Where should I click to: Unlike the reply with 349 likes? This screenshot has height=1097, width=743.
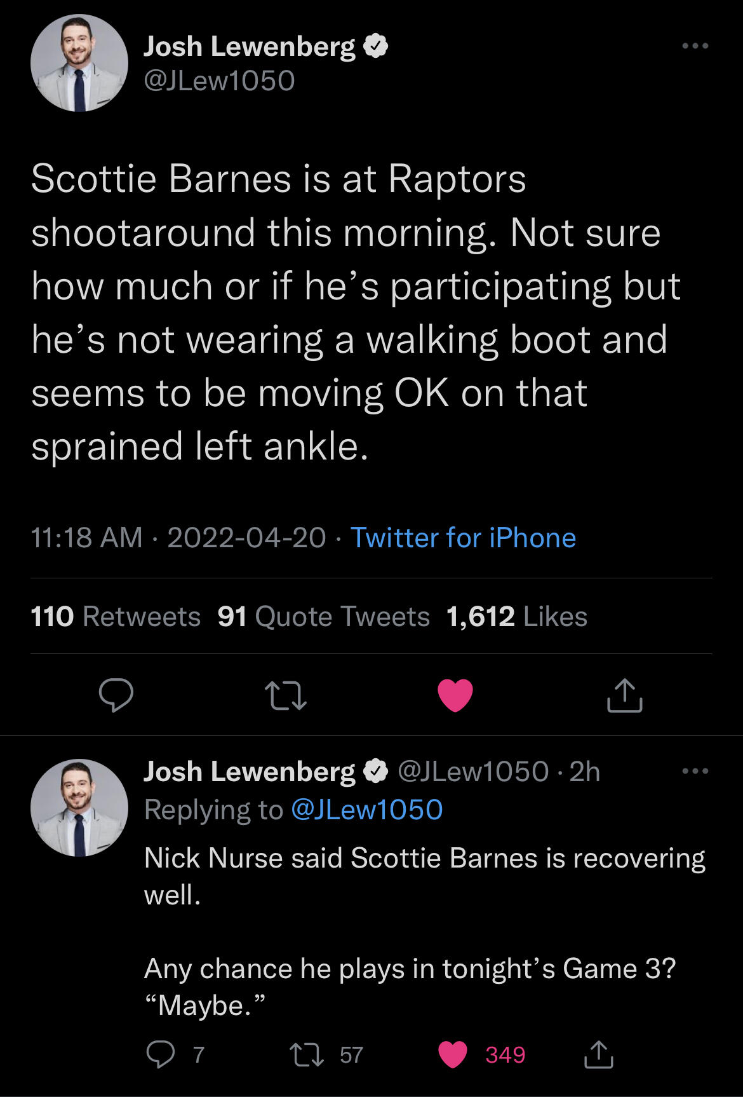(453, 1054)
